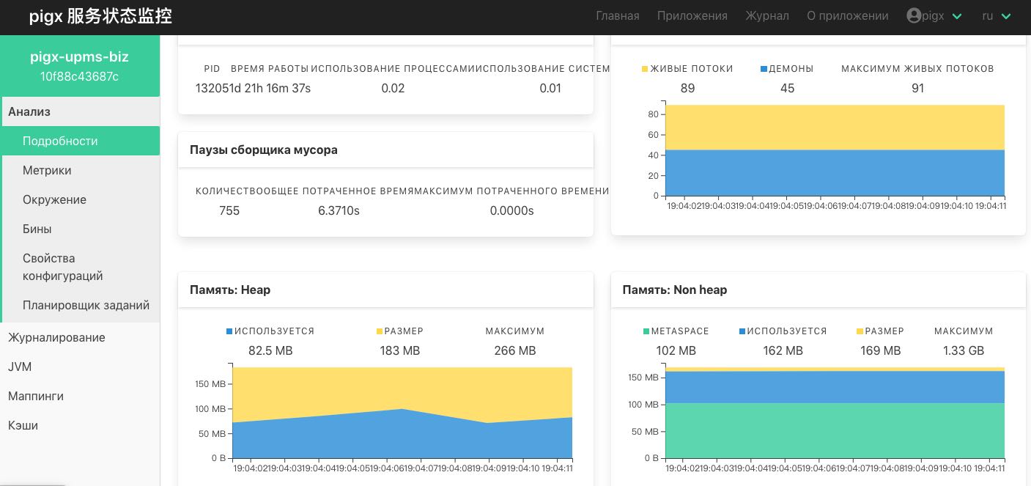Click the non heap size 169 MB
The width and height of the screenshot is (1031, 486).
click(881, 350)
